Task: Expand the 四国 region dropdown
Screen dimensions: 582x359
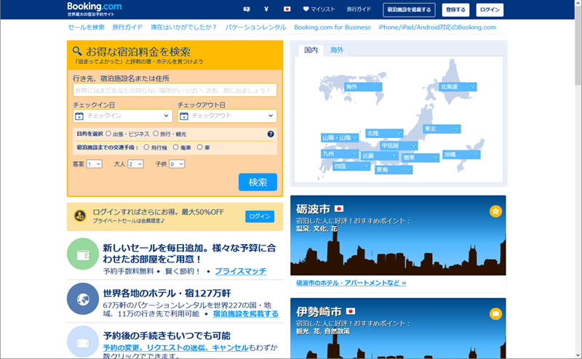Action: [351, 166]
